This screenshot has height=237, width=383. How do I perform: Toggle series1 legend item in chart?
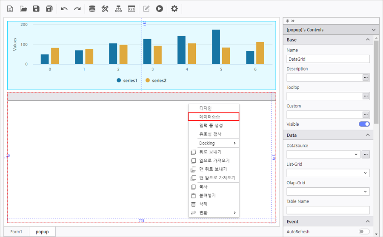(x=127, y=80)
